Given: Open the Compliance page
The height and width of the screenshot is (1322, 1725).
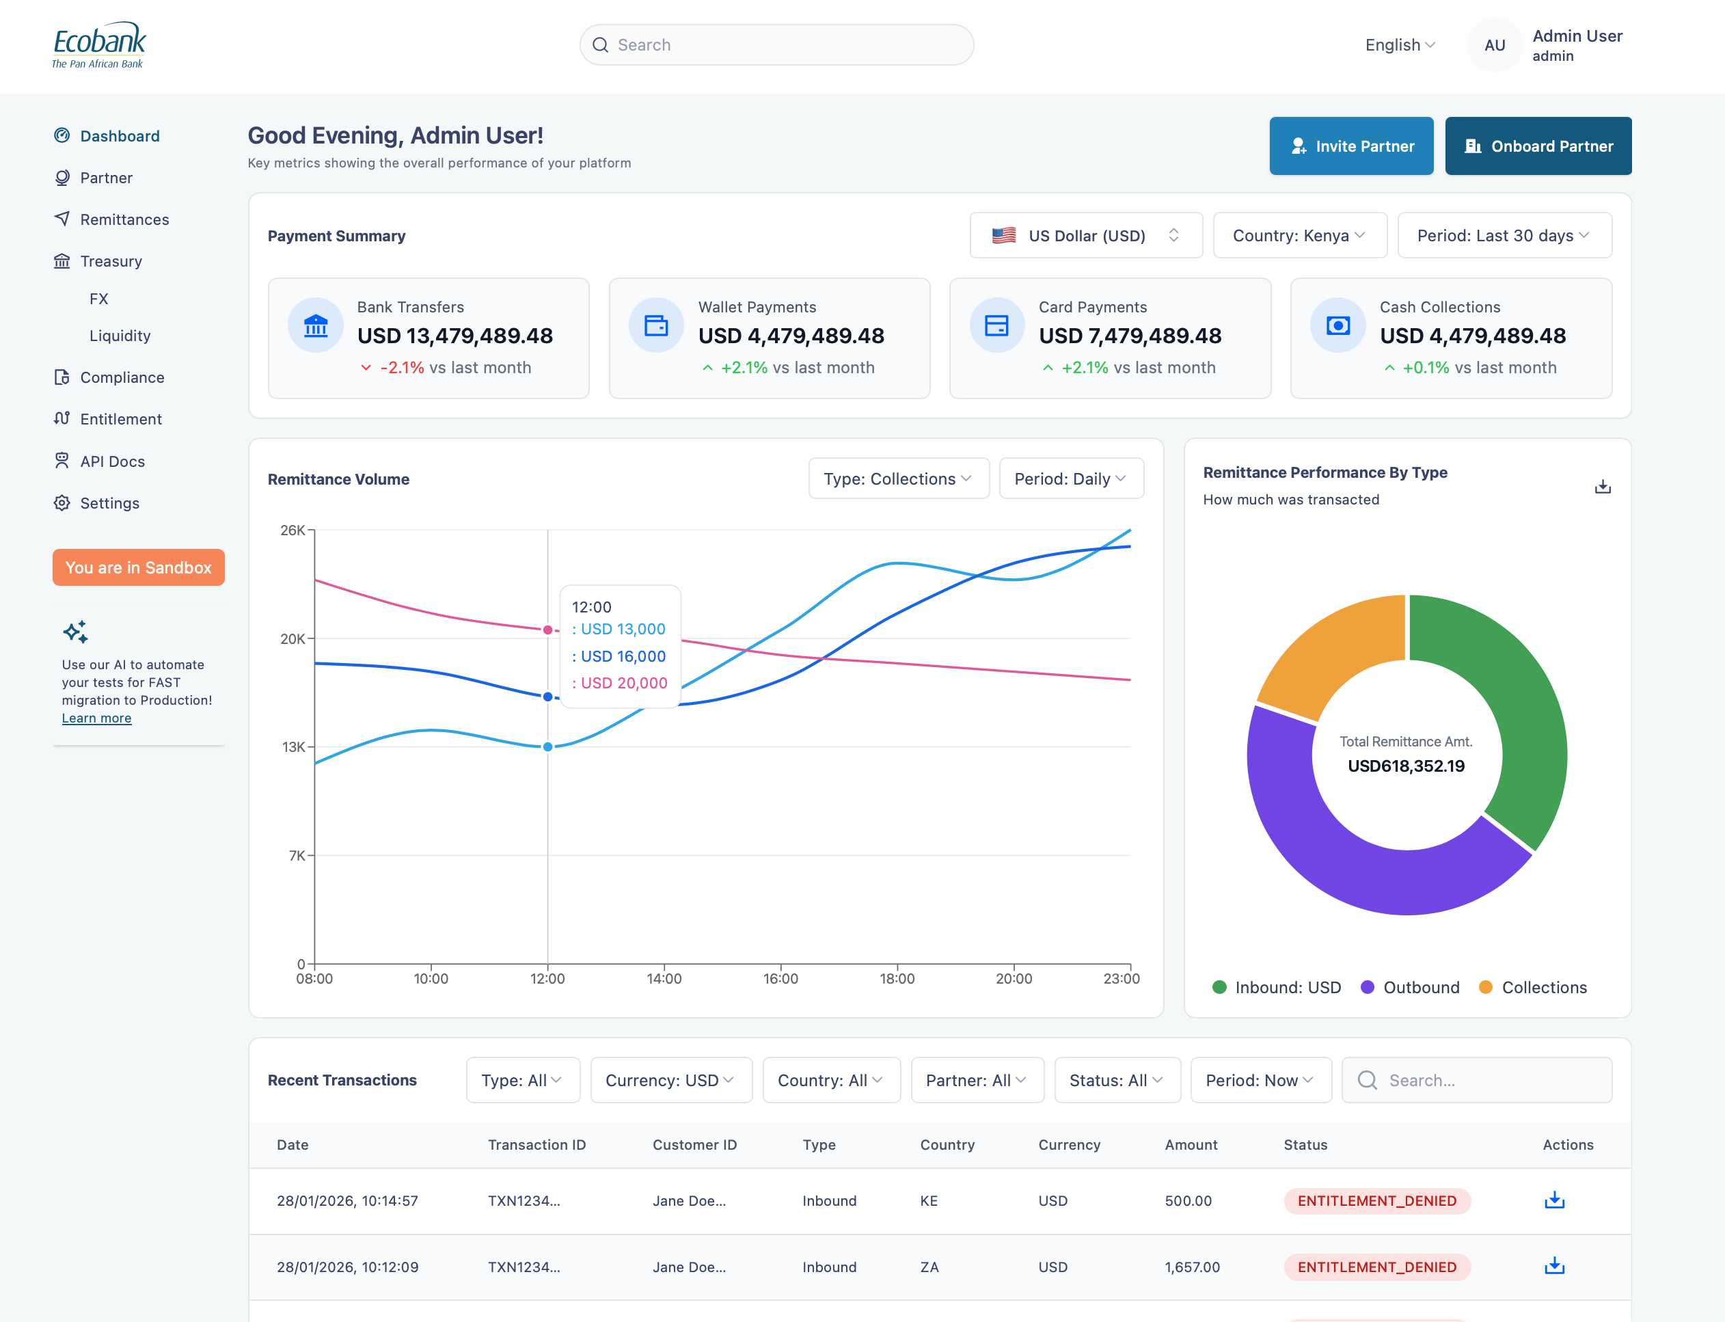Looking at the screenshot, I should [122, 378].
